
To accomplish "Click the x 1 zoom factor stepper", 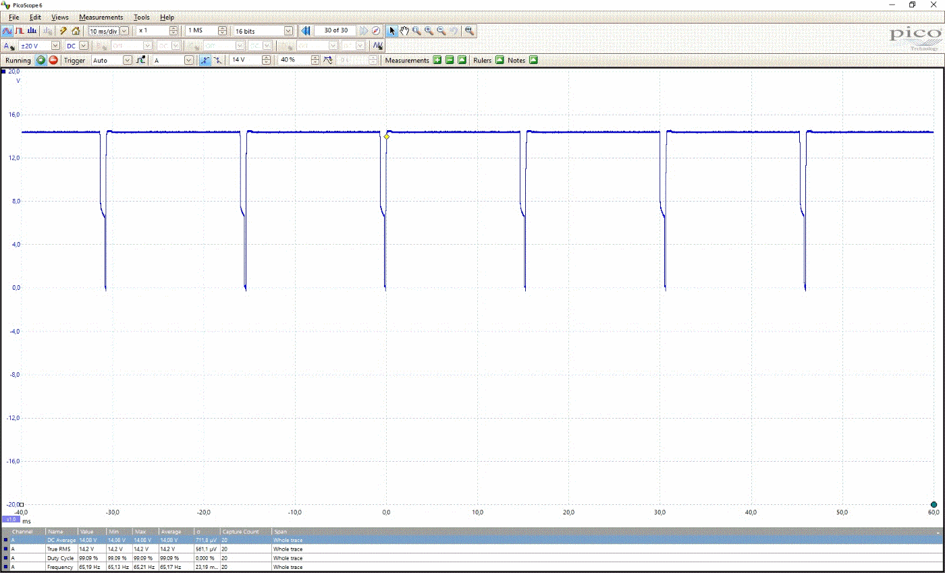I will pyautogui.click(x=173, y=30).
